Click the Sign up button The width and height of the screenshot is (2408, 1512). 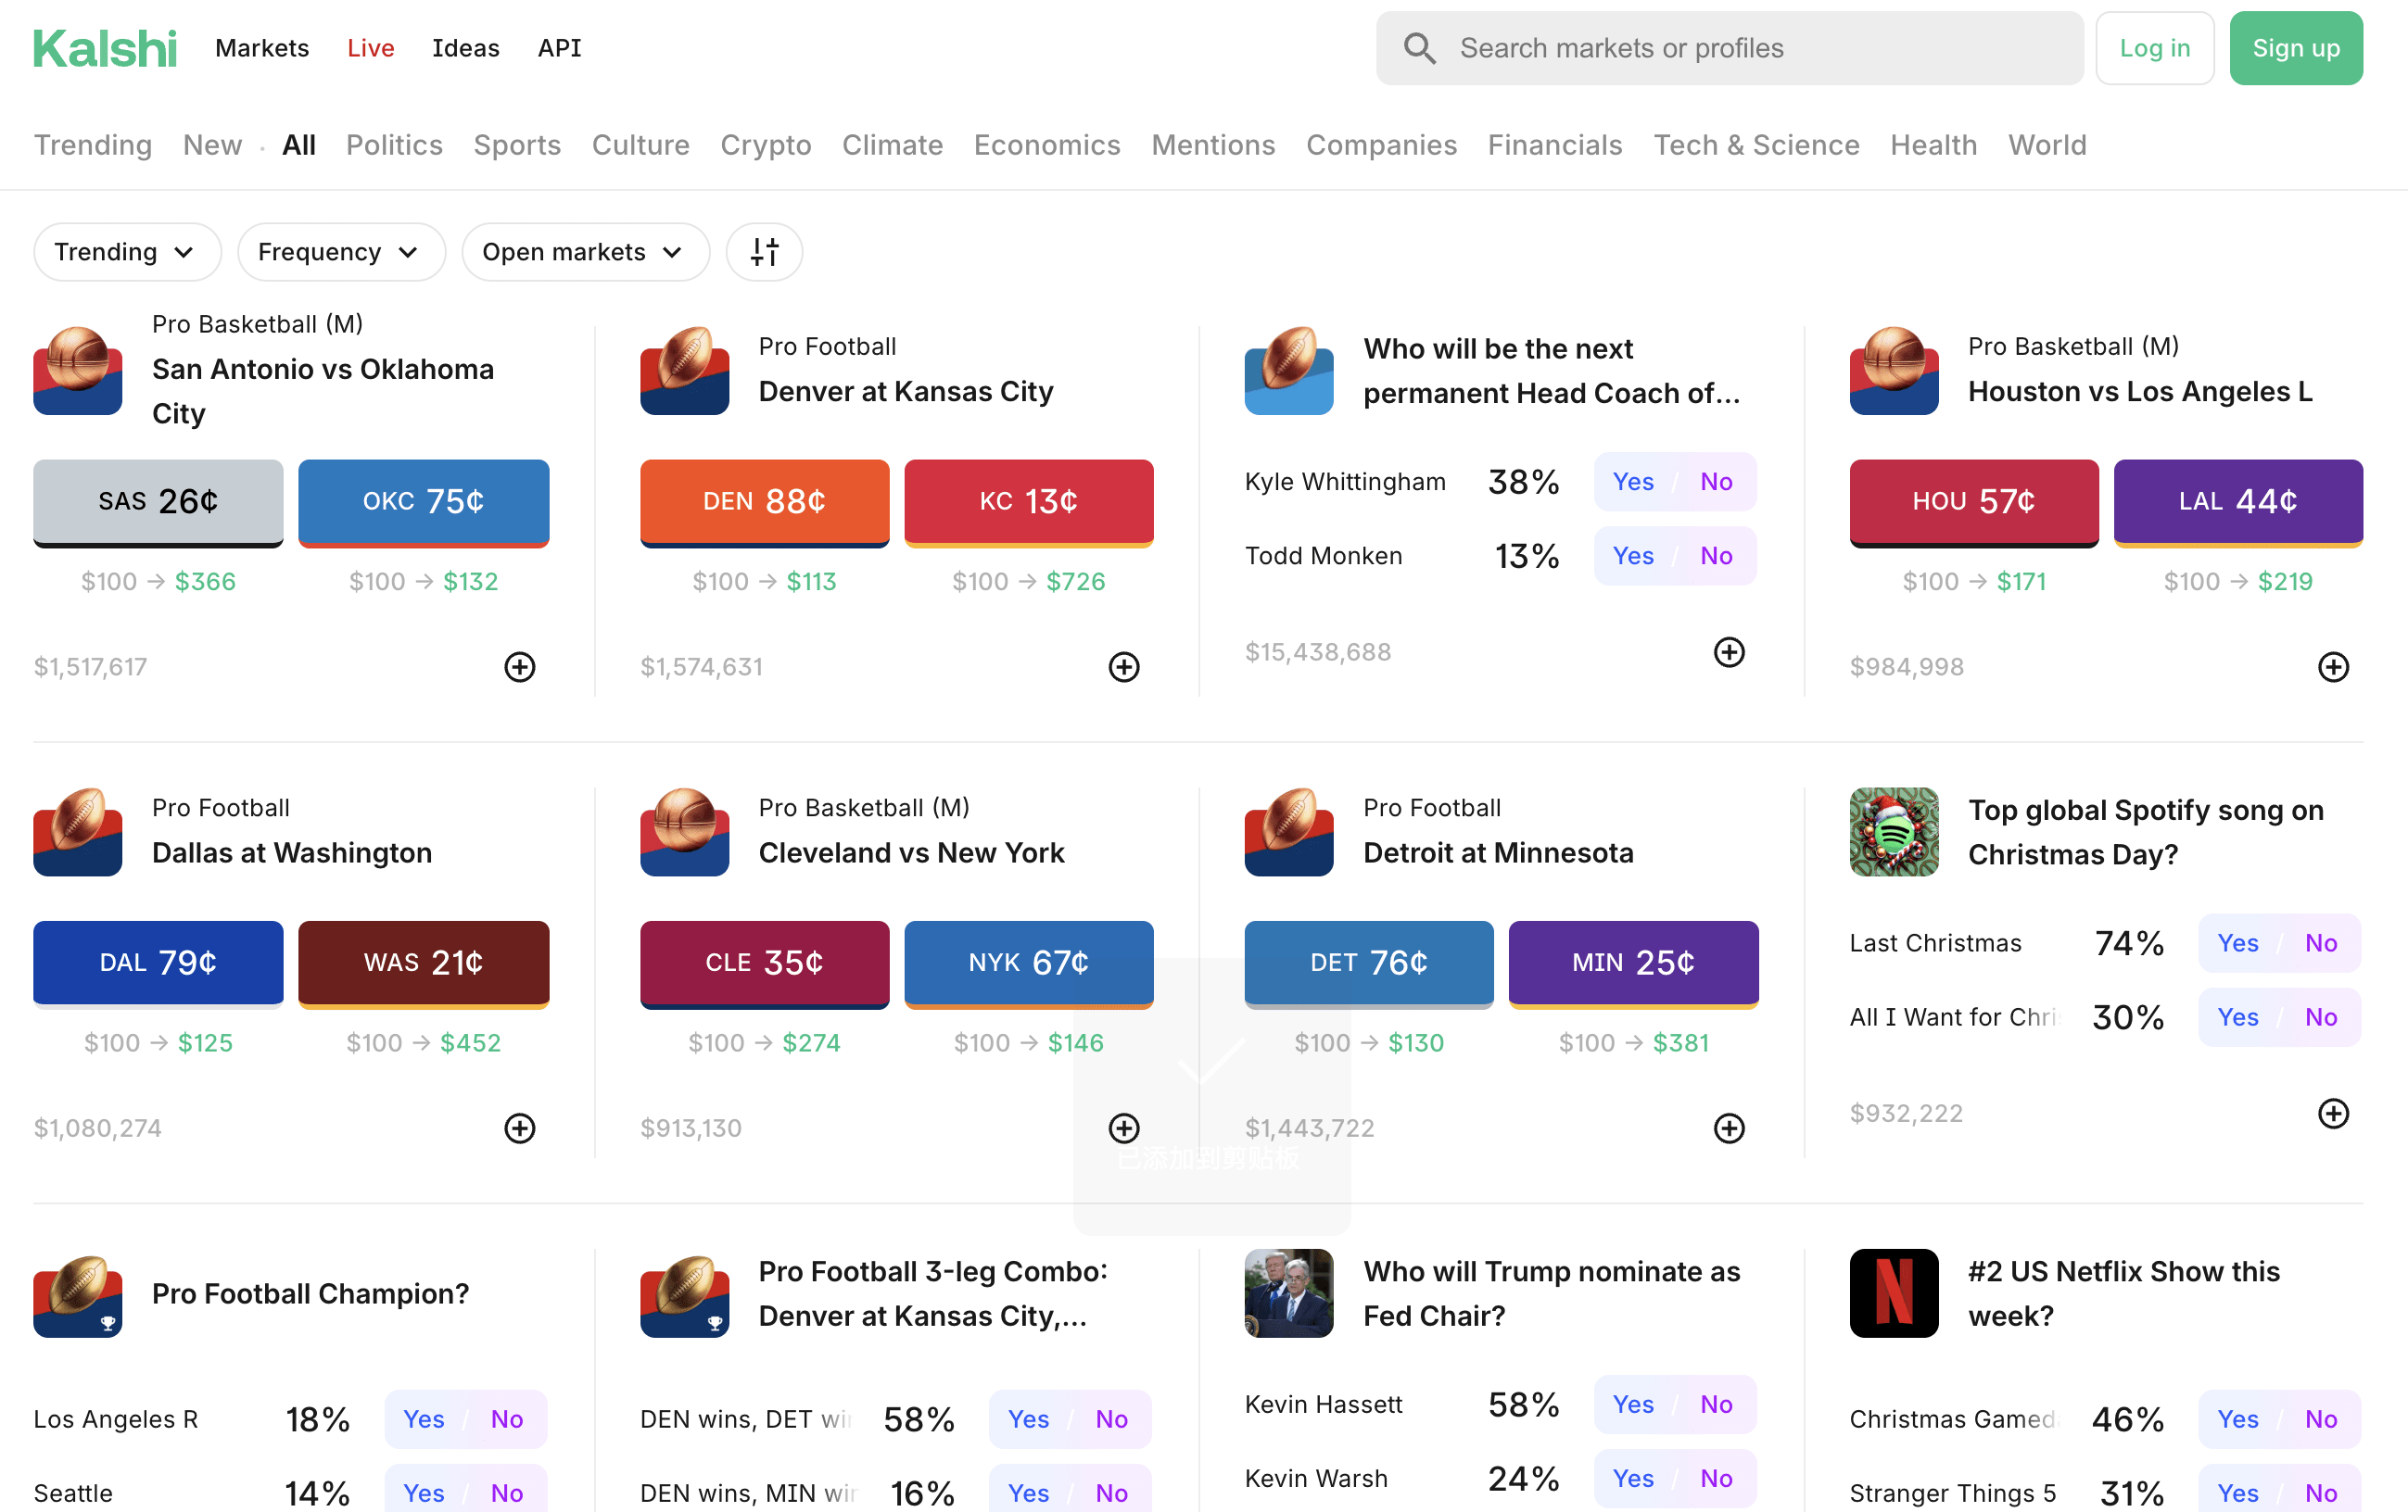coord(2295,48)
